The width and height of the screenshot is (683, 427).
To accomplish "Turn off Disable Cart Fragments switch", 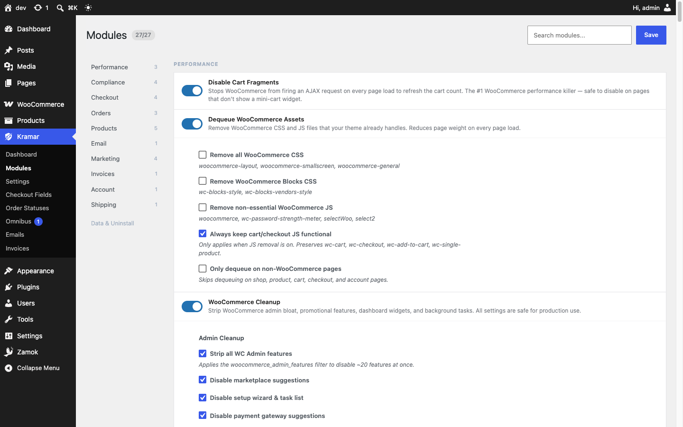I will pos(192,91).
